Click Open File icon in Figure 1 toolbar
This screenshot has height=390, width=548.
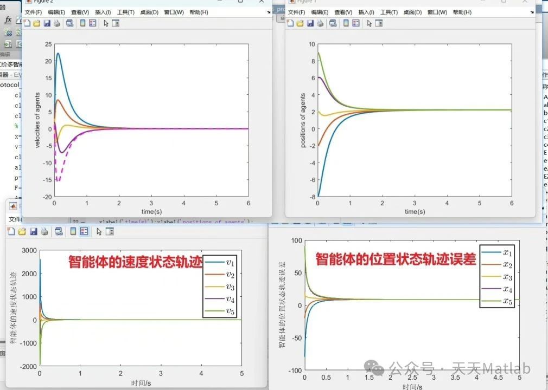pyautogui.click(x=300, y=23)
